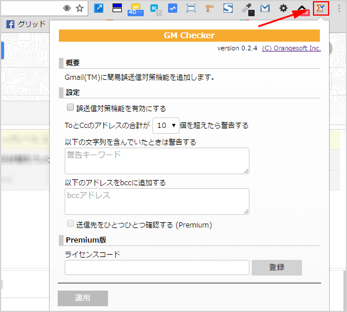The width and height of the screenshot is (347, 312).
Task: Click the resize grip of bccアドレス textarea
Action: [247, 212]
